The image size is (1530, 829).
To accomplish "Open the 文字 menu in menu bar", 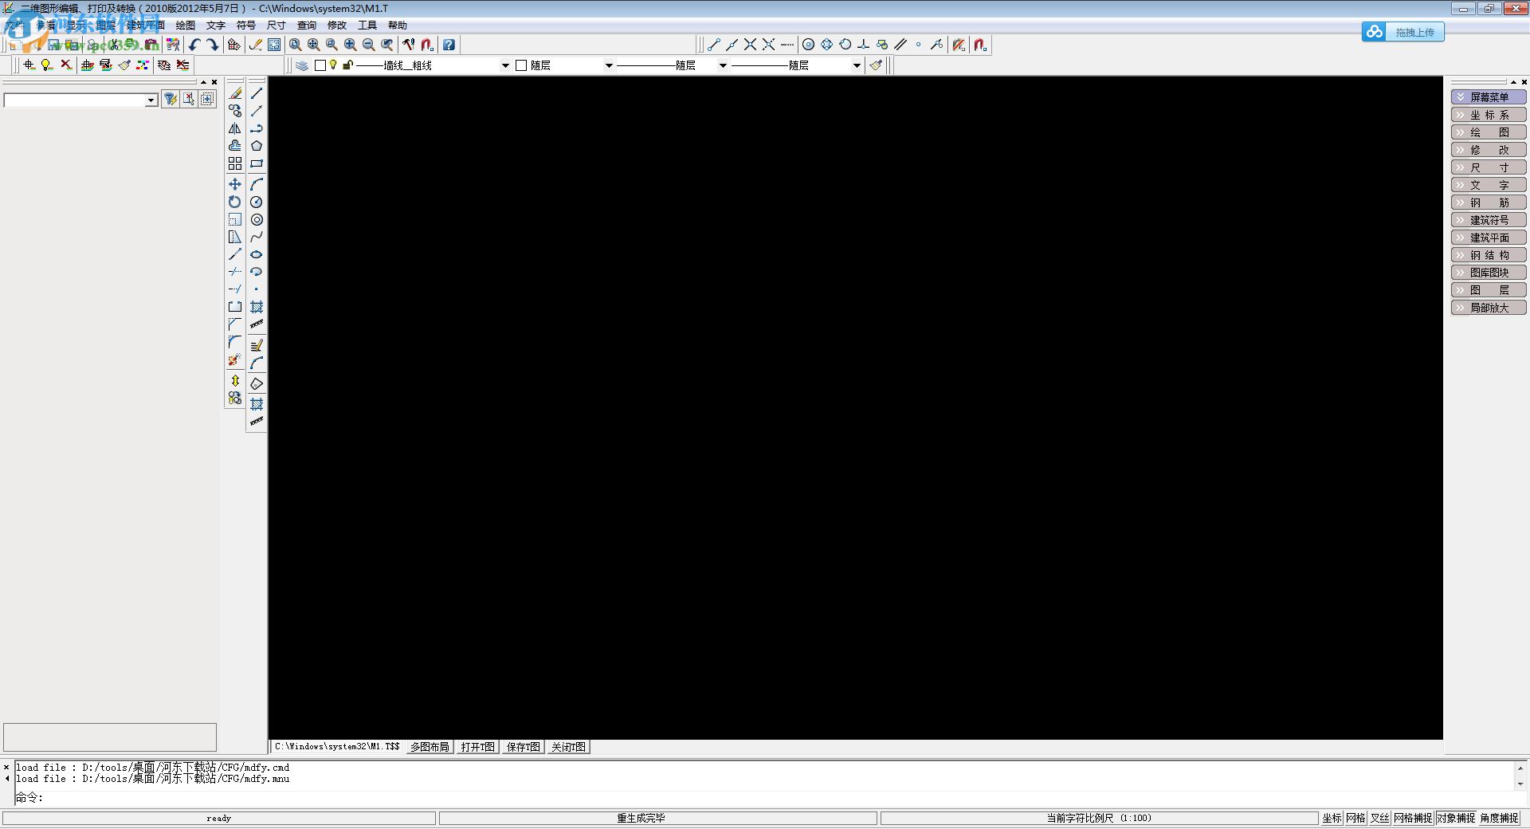I will coord(216,26).
